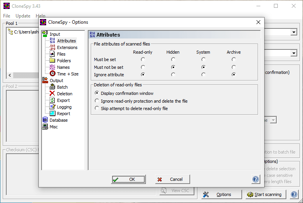Image resolution: width=303 pixels, height=203 pixels.
Task: Click the abc/xyz Names icon
Action: tap(52, 67)
